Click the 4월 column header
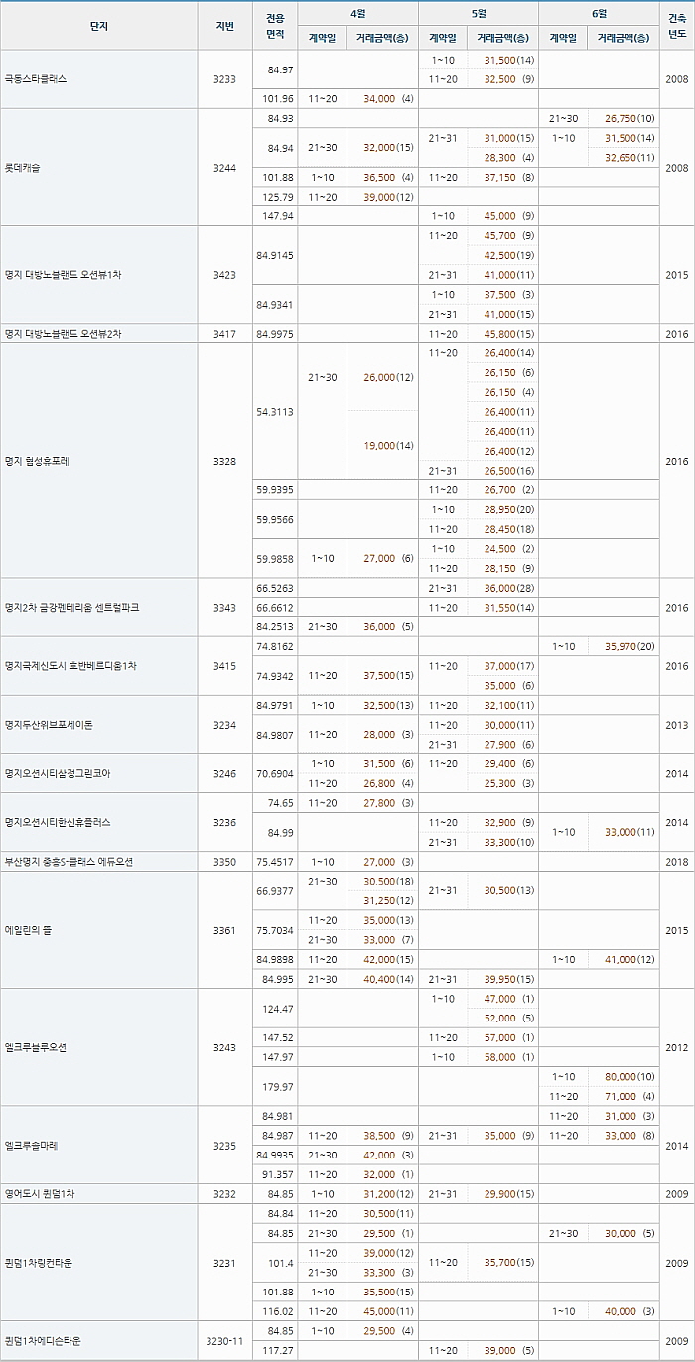Screen dimensions: 695x1362 point(357,14)
